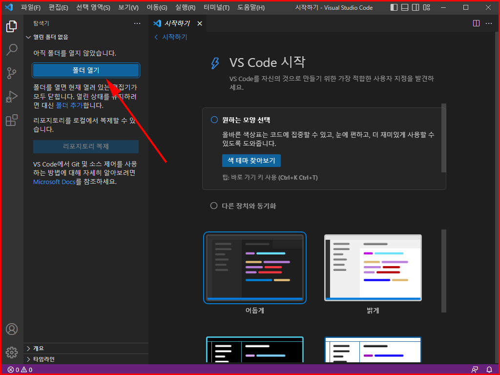Toggle panel layout icon in title bar
The image size is (500, 375).
pos(405,7)
